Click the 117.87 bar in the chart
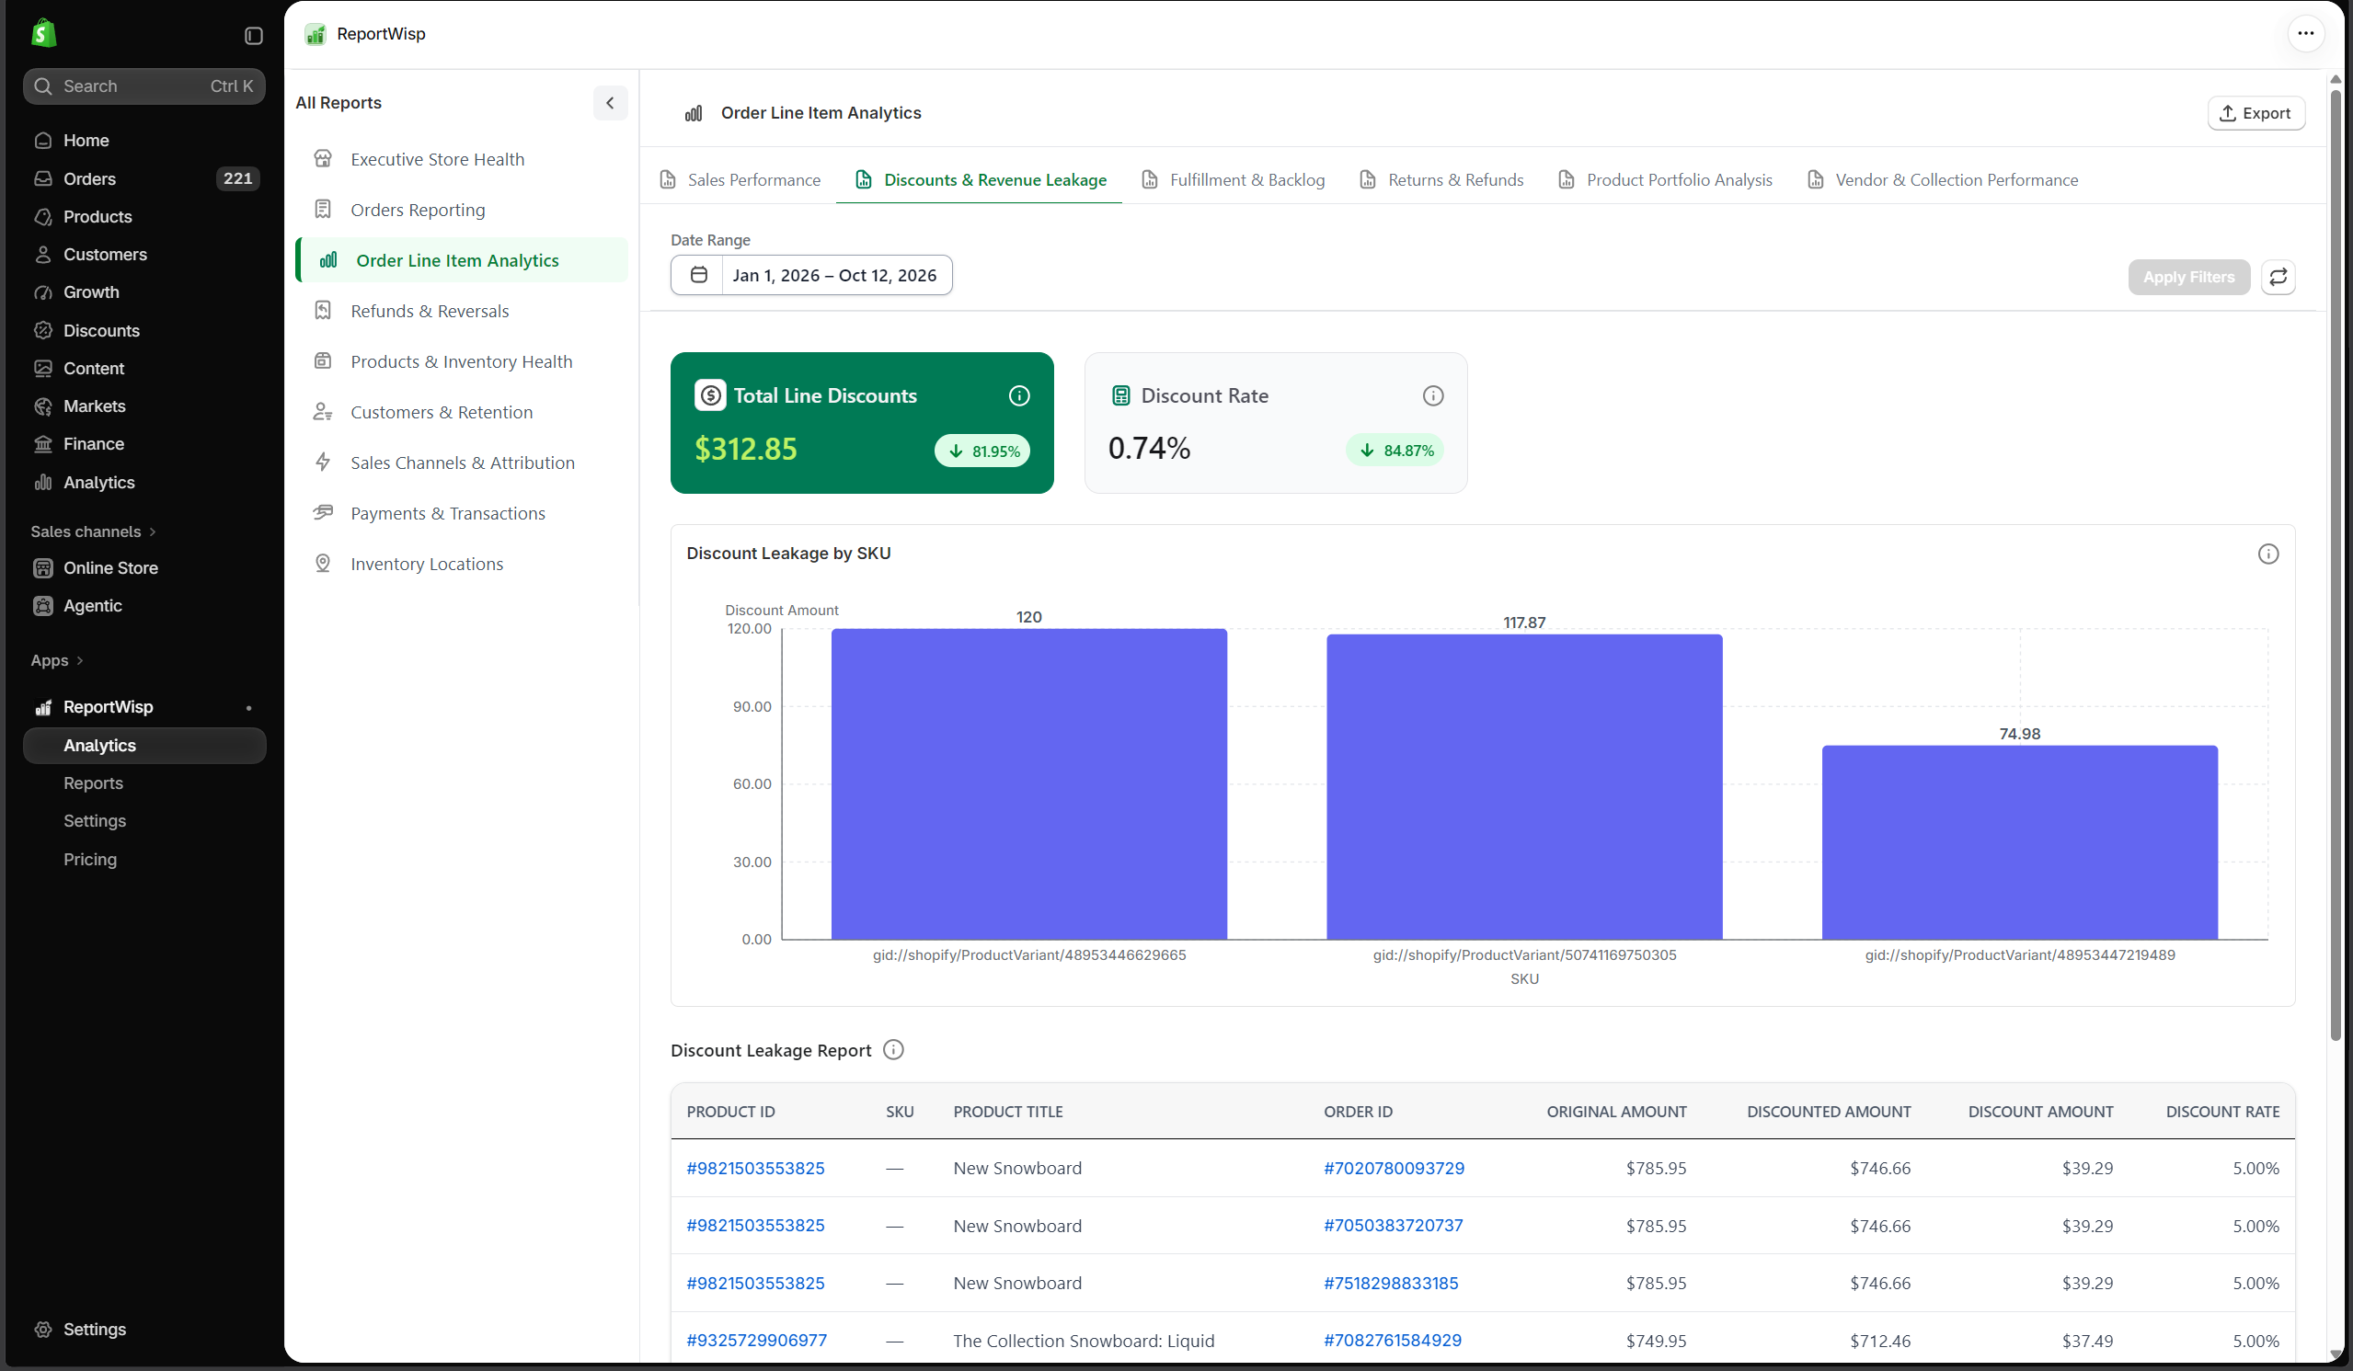2353x1371 pixels. point(1524,787)
